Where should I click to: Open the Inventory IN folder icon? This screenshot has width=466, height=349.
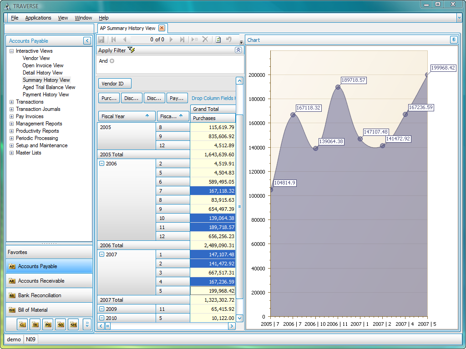[x=35, y=324]
